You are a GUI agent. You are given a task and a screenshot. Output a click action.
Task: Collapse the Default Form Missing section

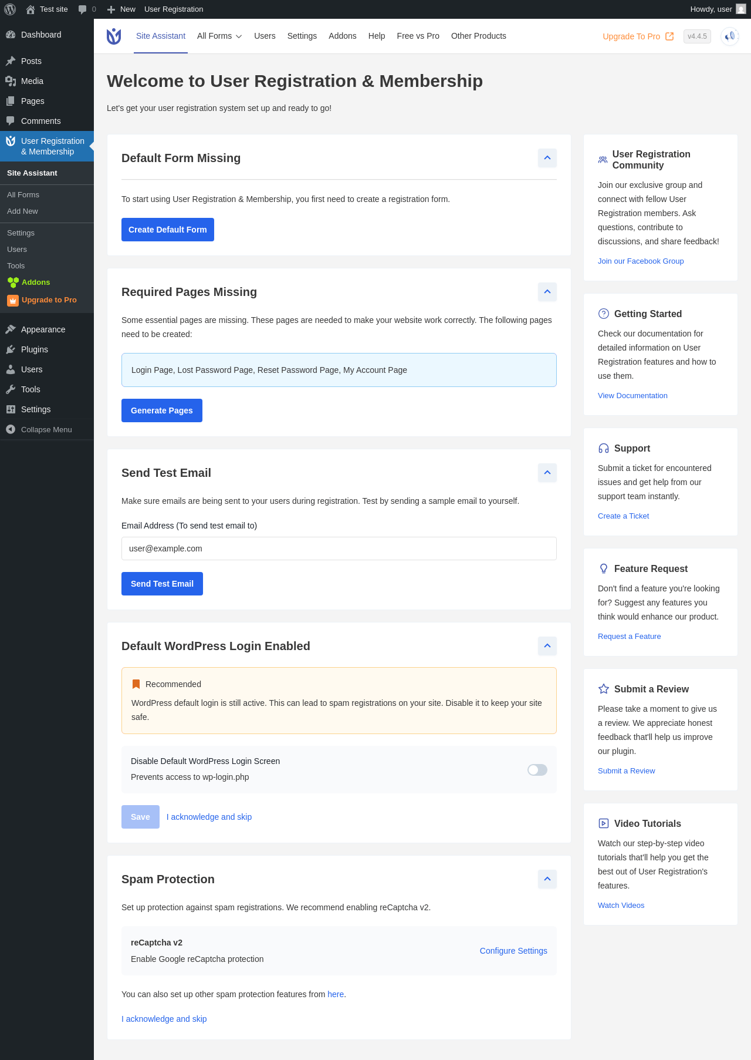coord(547,158)
